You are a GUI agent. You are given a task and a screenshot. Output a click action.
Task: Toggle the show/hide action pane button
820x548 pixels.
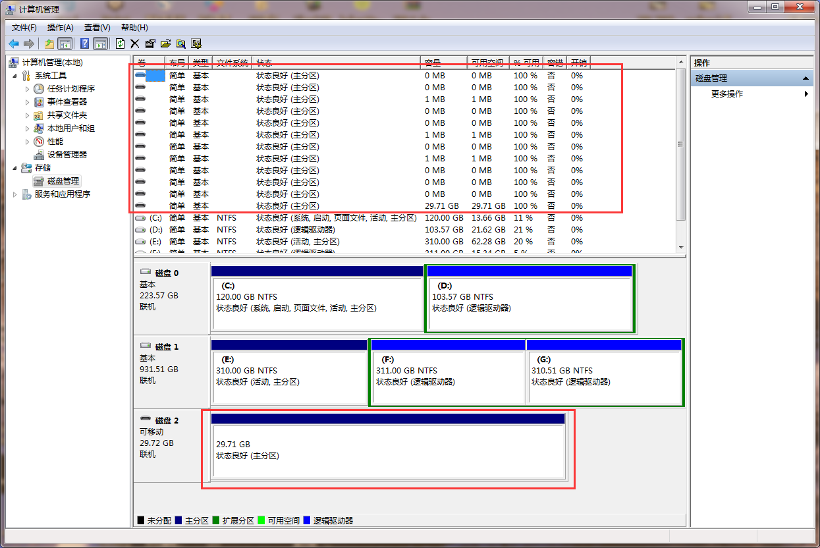click(x=100, y=43)
